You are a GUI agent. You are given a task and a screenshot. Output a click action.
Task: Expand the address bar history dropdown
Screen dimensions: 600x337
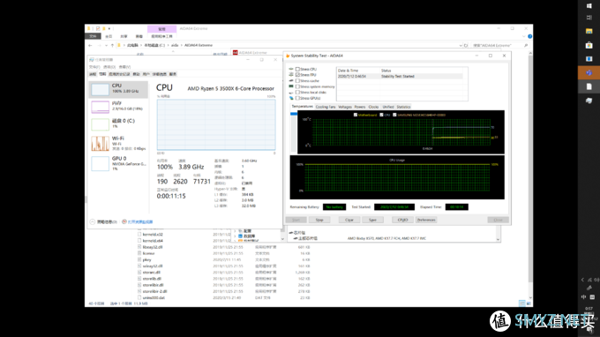pos(461,45)
